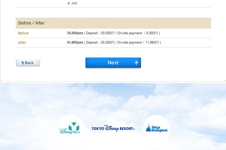Screen dimensions: 226x150
Task: Open the Tokyo Disneyland logo
Action: tap(156, 128)
